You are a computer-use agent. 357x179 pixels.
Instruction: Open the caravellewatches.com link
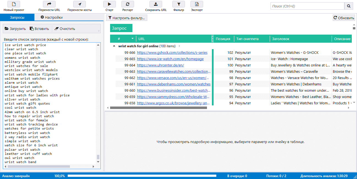pyautogui.click(x=174, y=71)
